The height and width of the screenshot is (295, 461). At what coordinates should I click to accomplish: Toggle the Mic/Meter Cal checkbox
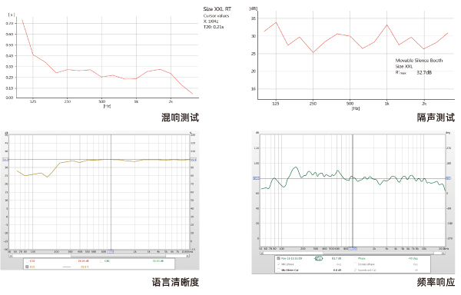[x=278, y=270]
